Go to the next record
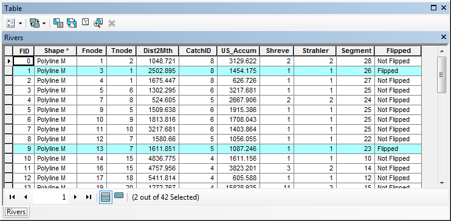The height and width of the screenshot is (221, 451). (75, 197)
